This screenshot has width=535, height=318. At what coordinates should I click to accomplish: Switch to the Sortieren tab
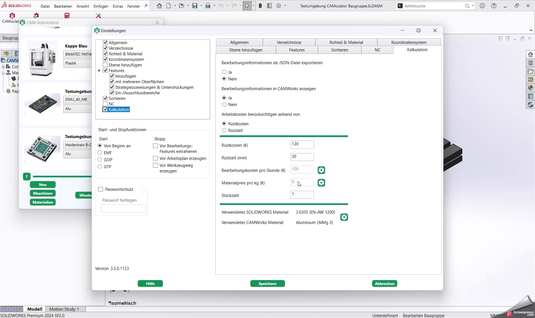click(340, 50)
